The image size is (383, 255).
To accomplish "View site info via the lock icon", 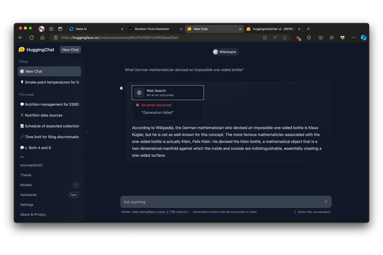I will [56, 38].
